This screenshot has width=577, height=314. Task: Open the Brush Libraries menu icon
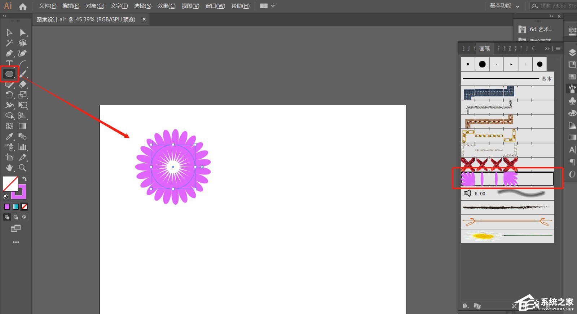coord(466,306)
